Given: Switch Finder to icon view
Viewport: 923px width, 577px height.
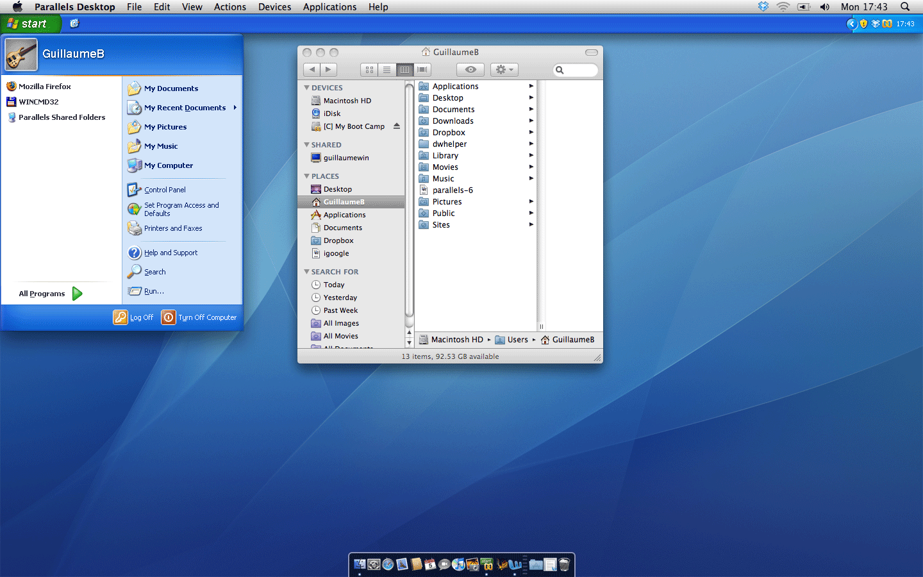Looking at the screenshot, I should click(369, 69).
